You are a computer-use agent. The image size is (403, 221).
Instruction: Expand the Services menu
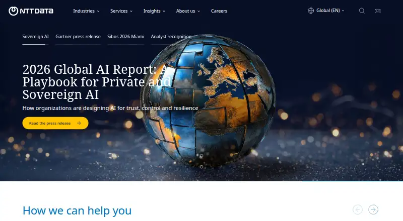121,11
